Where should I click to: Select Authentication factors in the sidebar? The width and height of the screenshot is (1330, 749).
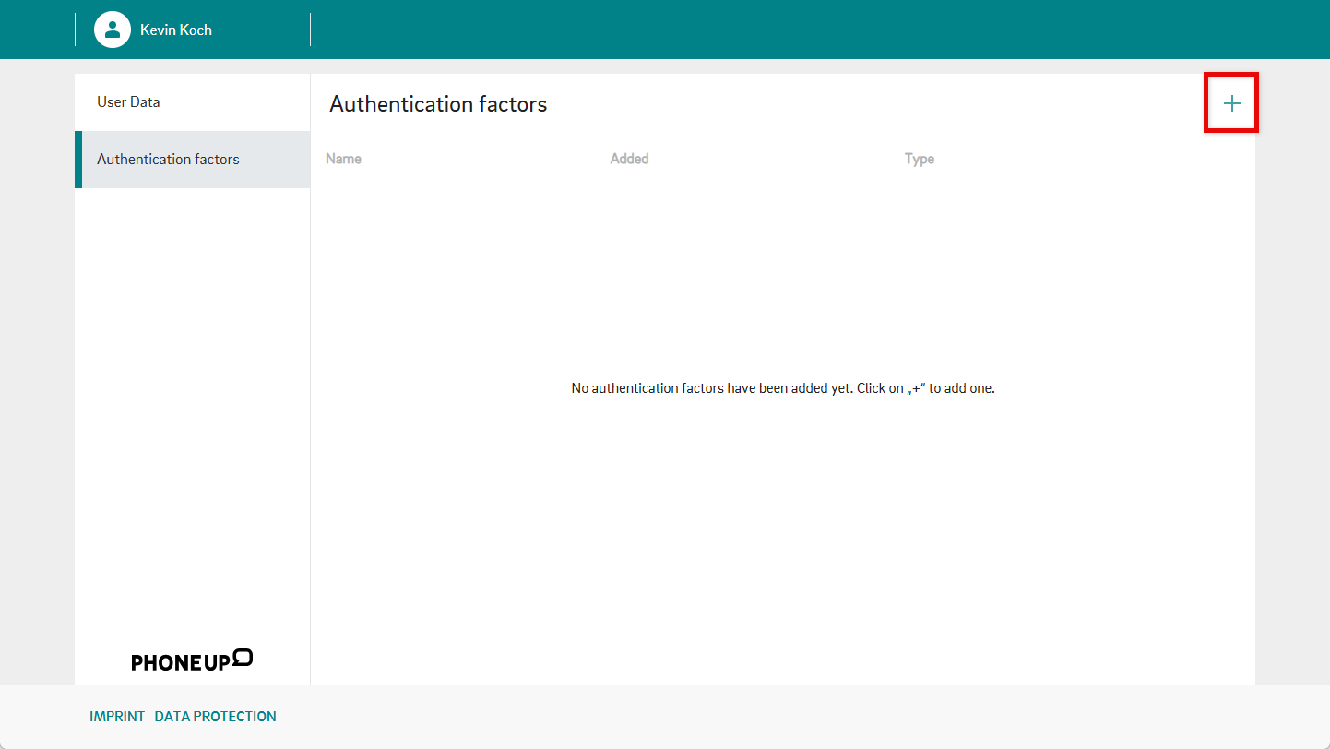tap(168, 159)
